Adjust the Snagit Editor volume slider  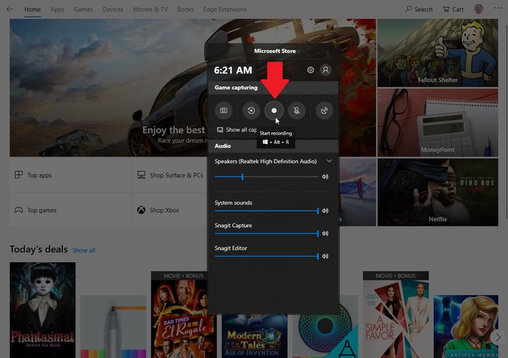pos(266,256)
